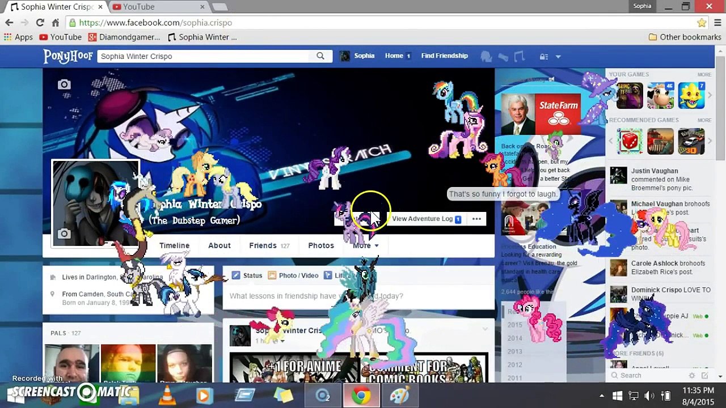The height and width of the screenshot is (408, 726).
Task: Select Photo / Video composer option
Action: coord(293,275)
